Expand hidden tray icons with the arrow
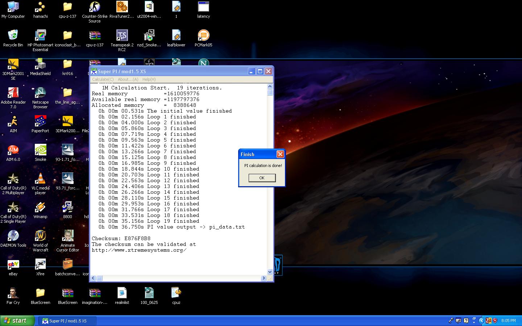This screenshot has width=522, height=326. pyautogui.click(x=481, y=321)
